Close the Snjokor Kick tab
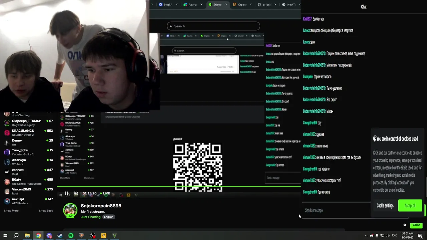The height and width of the screenshot is (240, 427). pyautogui.click(x=226, y=5)
